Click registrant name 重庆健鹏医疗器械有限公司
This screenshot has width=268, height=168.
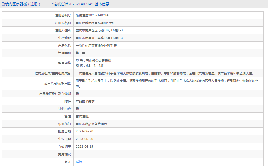pos(94,23)
